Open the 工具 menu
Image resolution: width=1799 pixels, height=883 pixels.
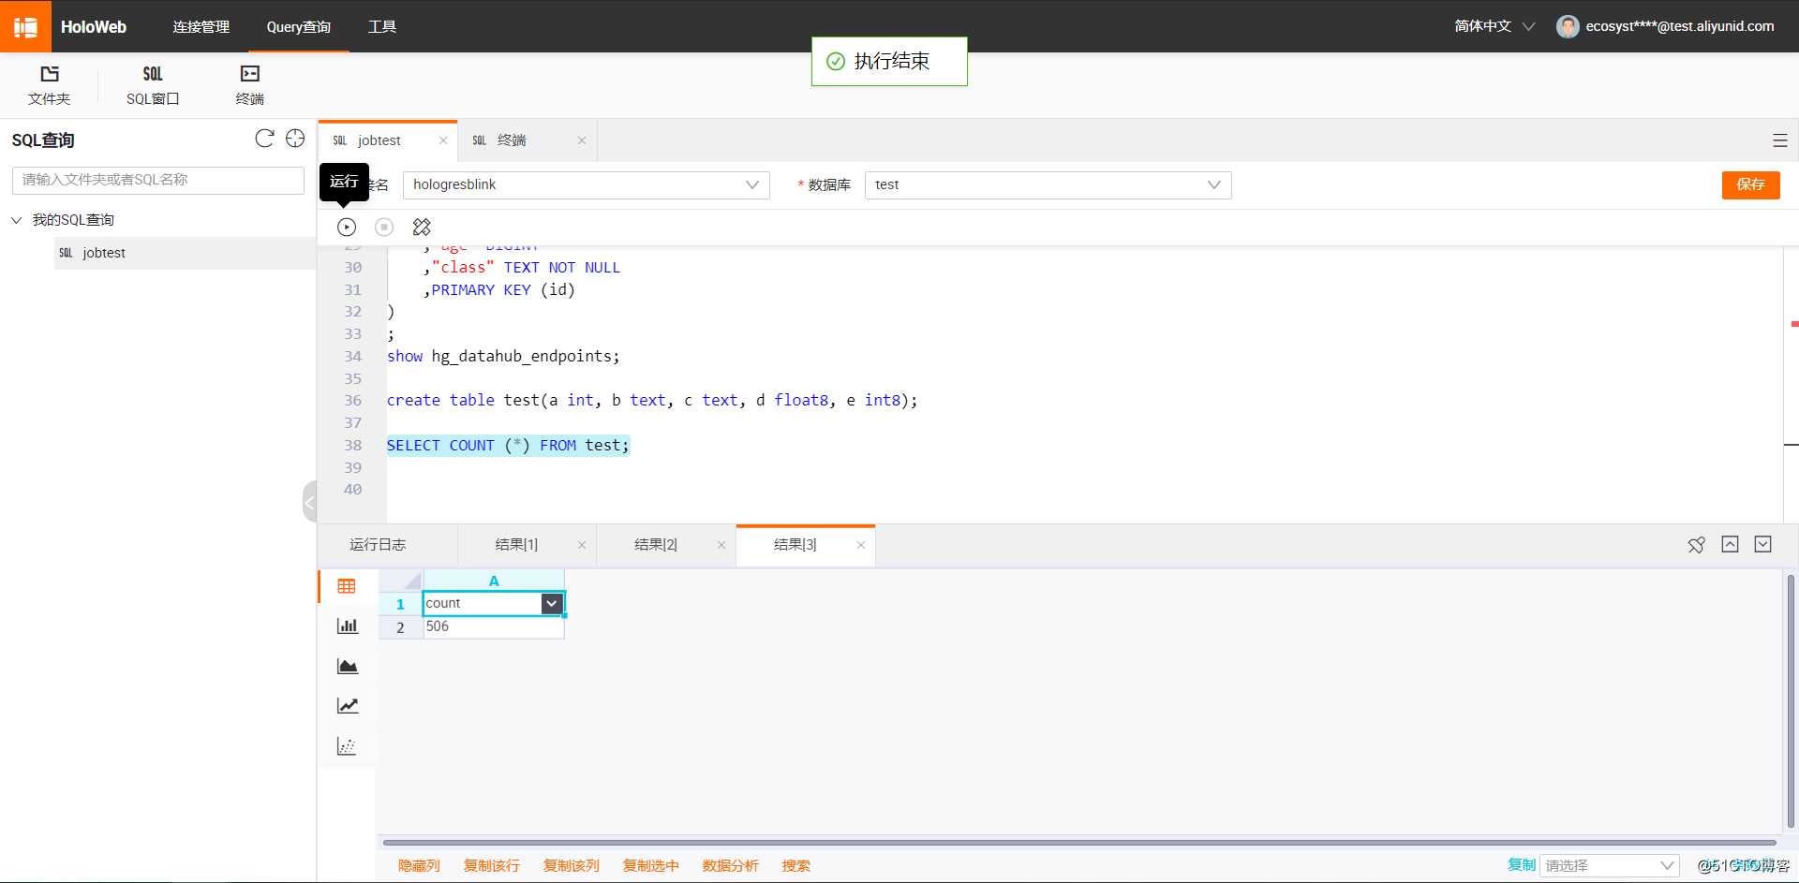click(382, 26)
